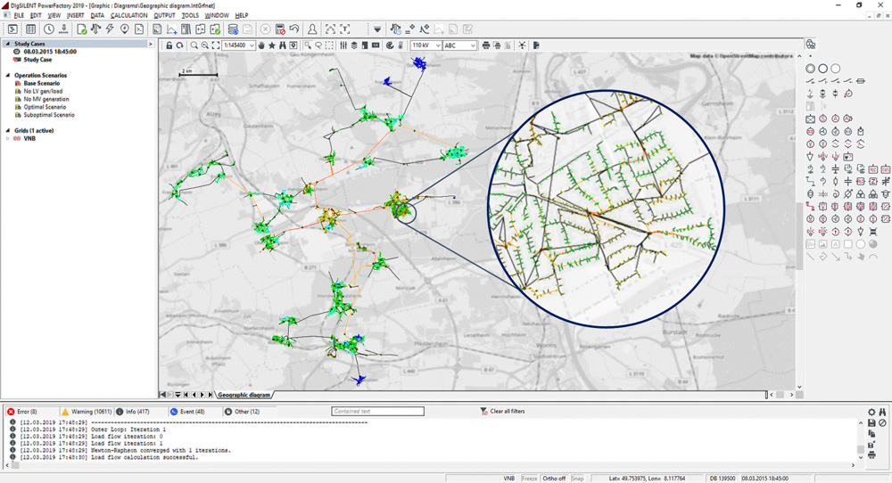Run load flow calculation lightning icon
Image resolution: width=892 pixels, height=483 pixels.
110,29
